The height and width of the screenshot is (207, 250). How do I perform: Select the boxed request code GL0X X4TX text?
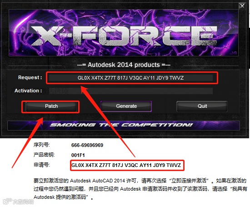[x=126, y=165]
